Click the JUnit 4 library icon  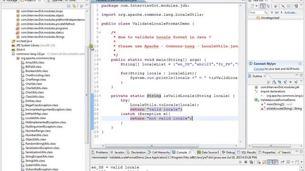[13, 49]
